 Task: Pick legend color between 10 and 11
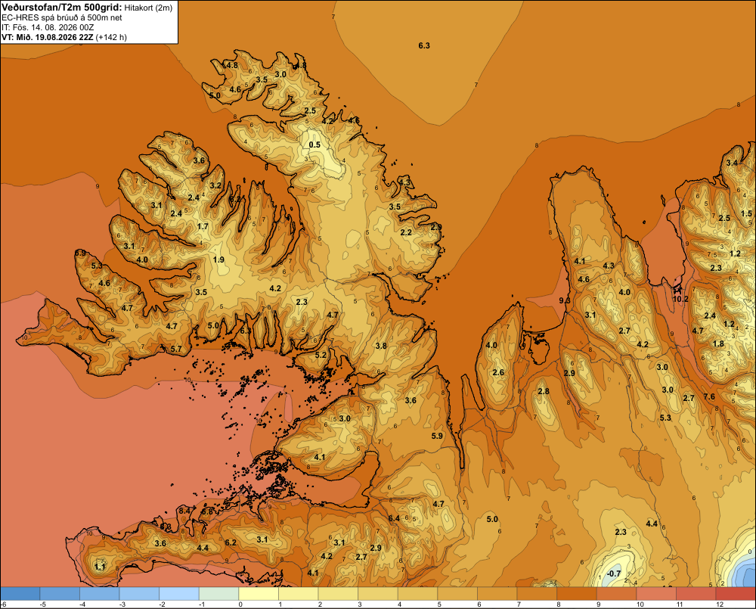(656, 593)
